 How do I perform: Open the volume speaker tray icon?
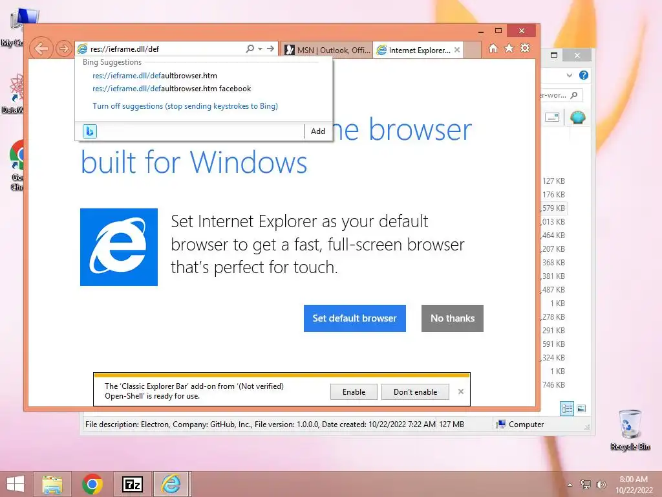pos(601,484)
